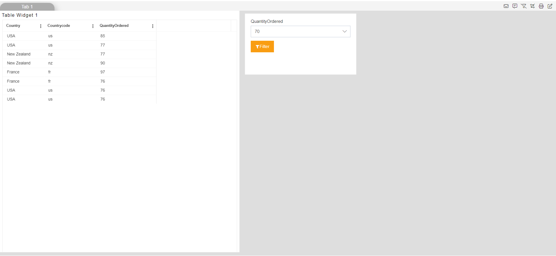Click the clear filters funnel icon
This screenshot has width=556, height=256.
pos(524,6)
